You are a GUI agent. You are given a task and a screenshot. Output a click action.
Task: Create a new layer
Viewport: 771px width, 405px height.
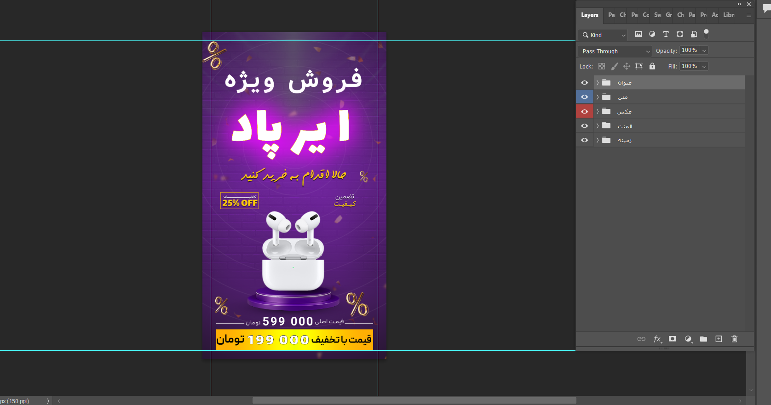pos(719,339)
